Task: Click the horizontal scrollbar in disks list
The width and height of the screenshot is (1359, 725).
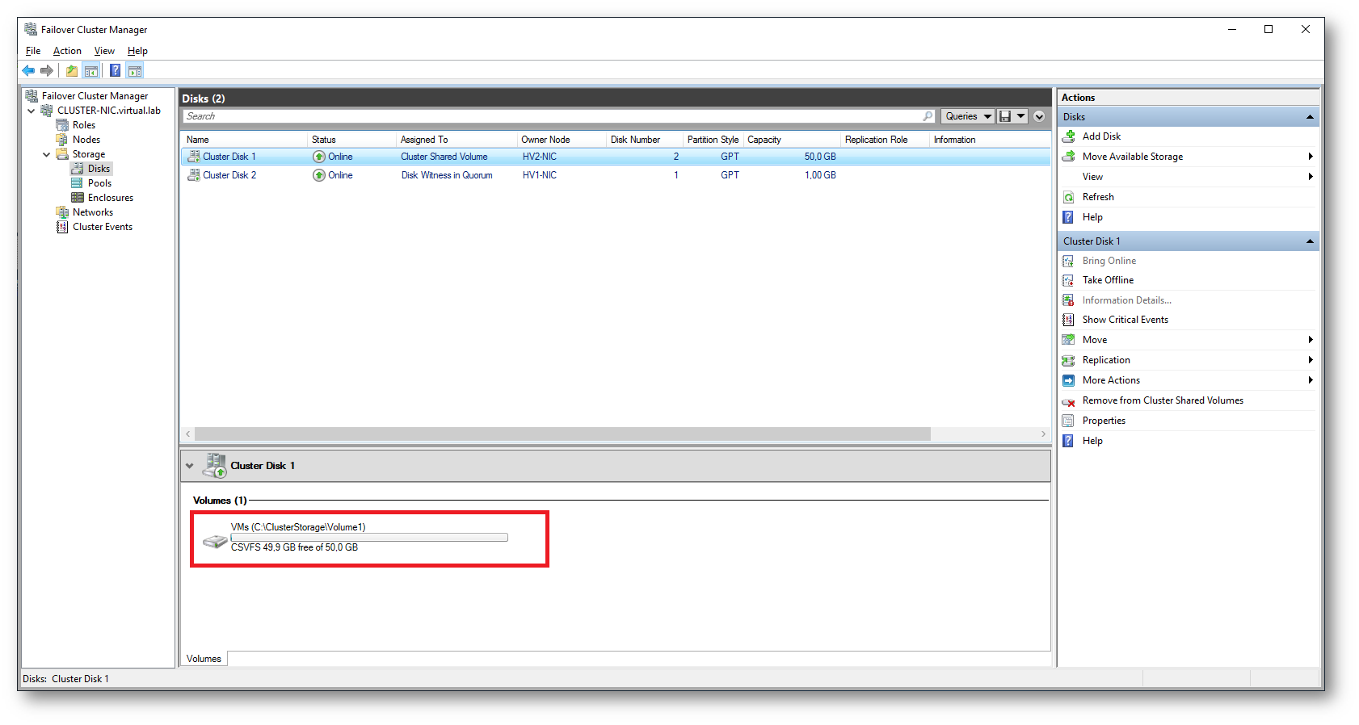Action: 562,434
